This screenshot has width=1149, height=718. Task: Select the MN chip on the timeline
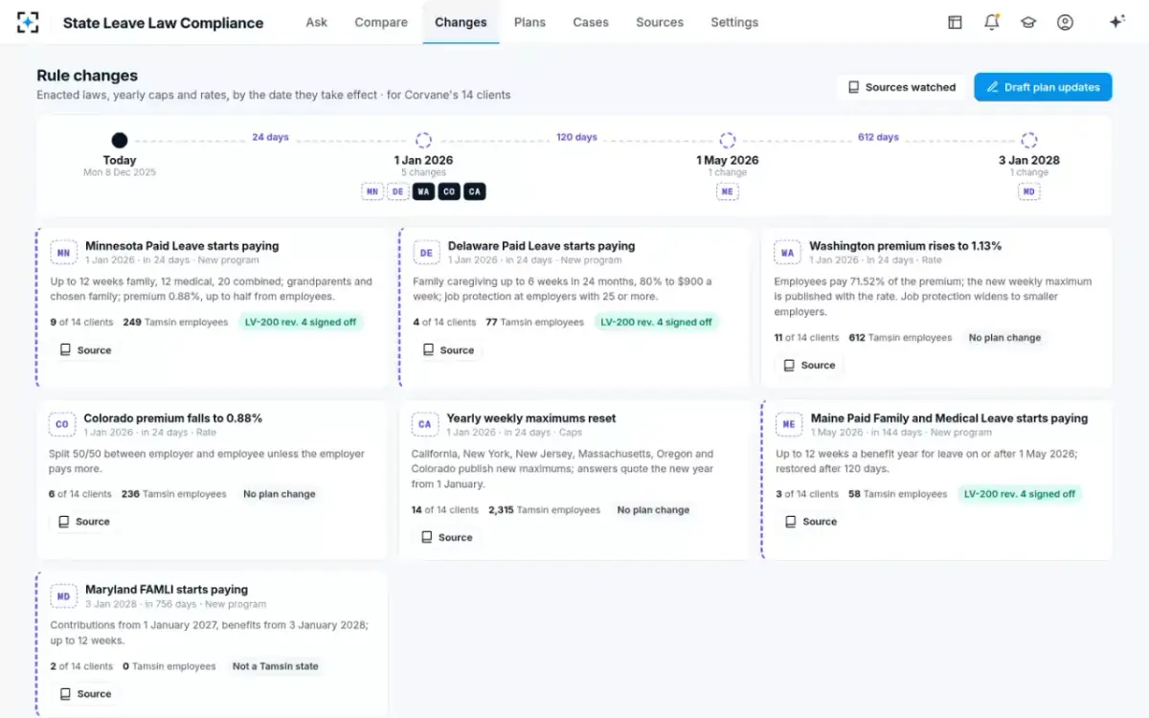[372, 191]
